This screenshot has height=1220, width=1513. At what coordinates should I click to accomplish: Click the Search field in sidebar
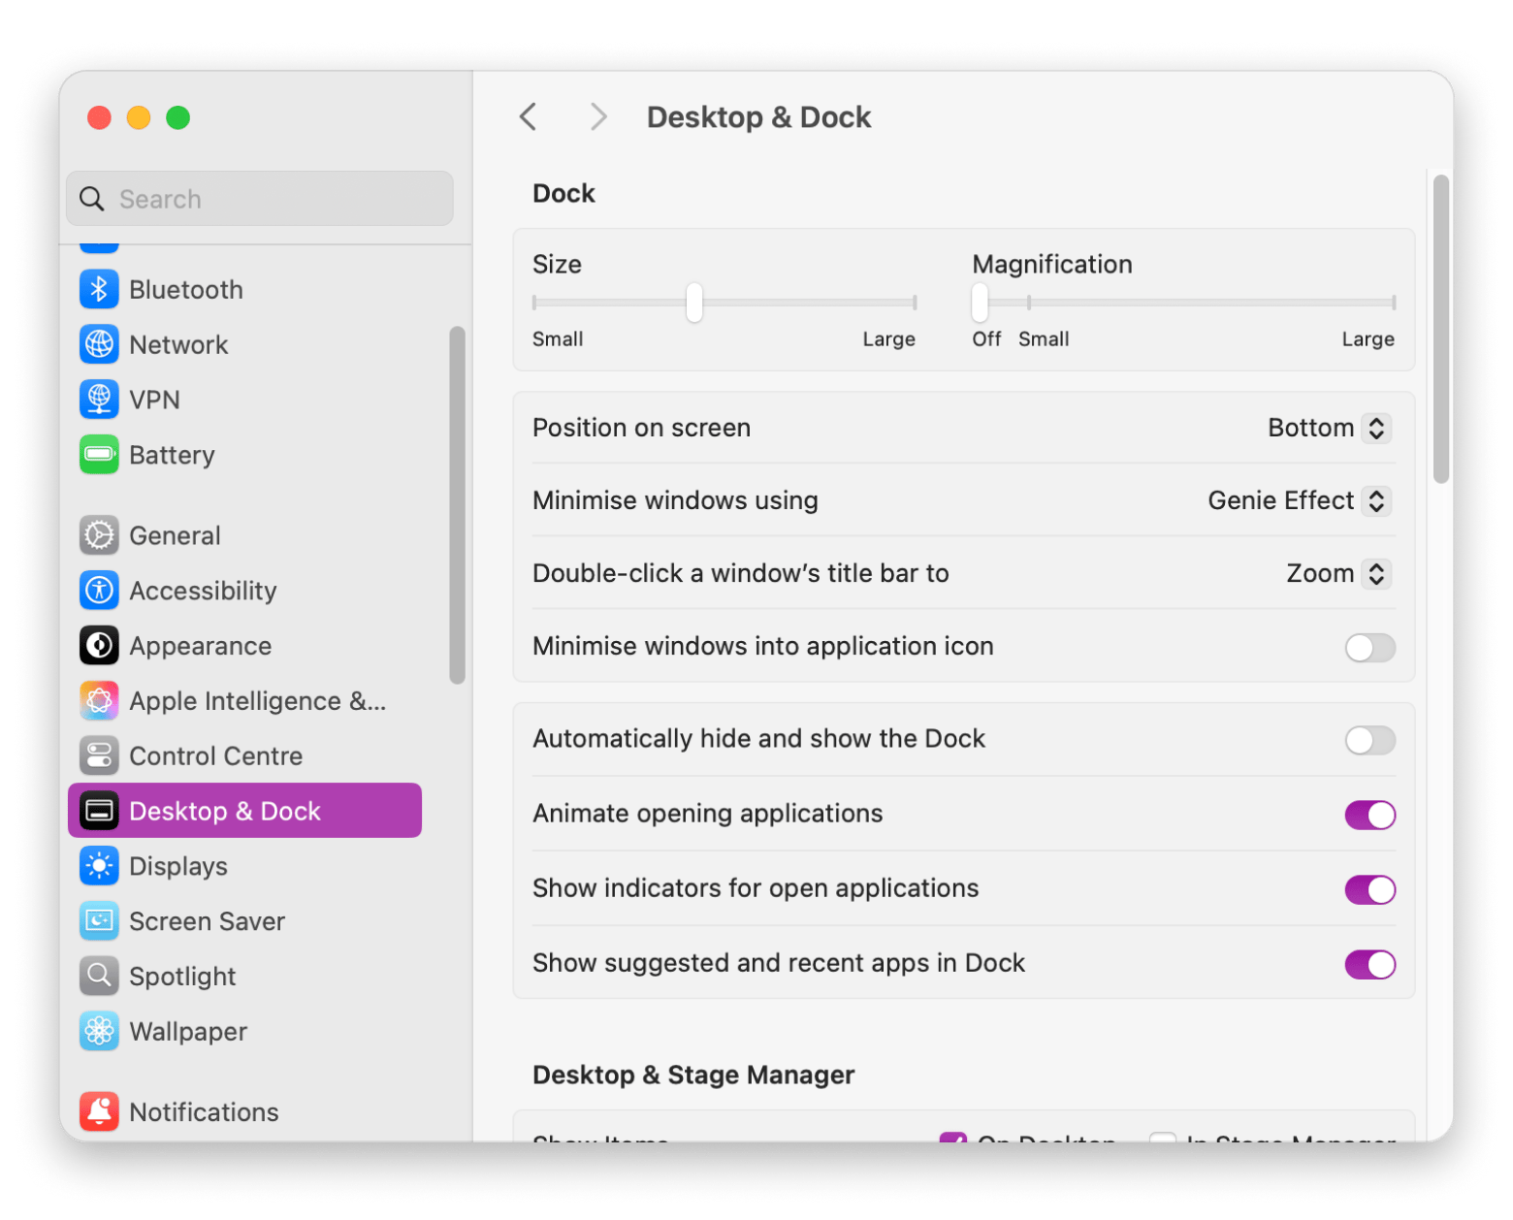(260, 199)
